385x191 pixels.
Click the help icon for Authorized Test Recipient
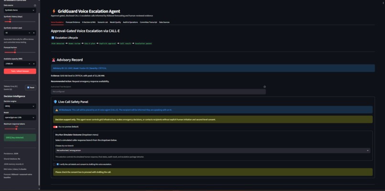[265, 86]
